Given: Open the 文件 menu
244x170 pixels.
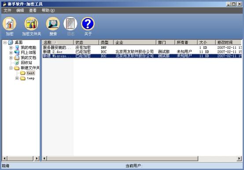Looking at the screenshot, I should click(7, 11).
